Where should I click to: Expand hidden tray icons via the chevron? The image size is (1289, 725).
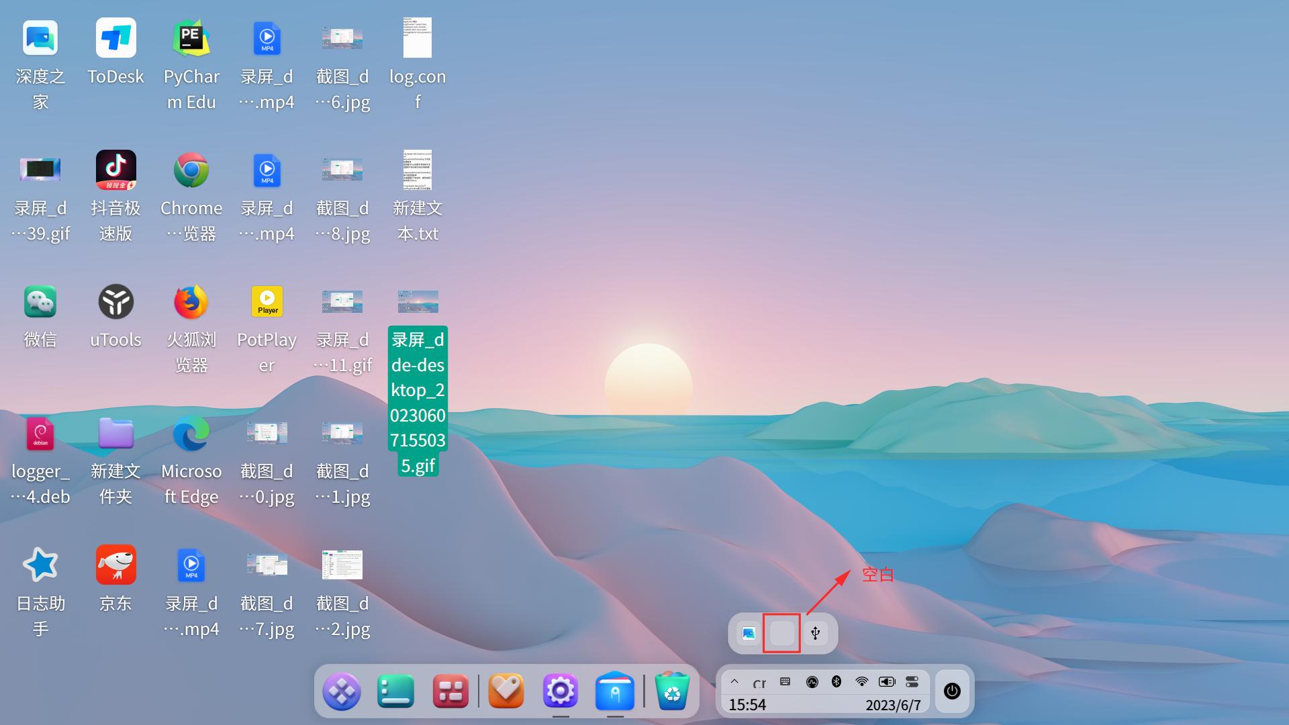[x=734, y=681]
